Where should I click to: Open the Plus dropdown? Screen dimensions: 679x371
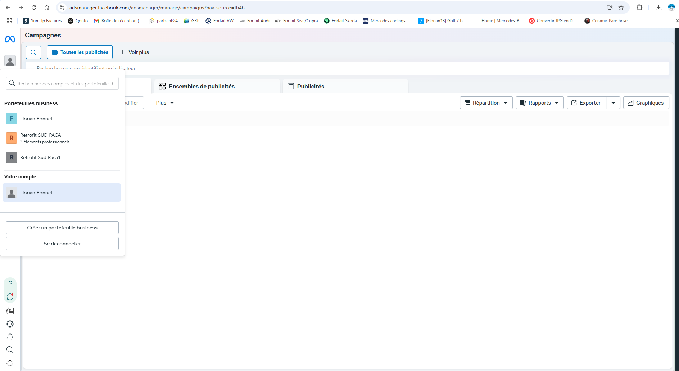(165, 103)
